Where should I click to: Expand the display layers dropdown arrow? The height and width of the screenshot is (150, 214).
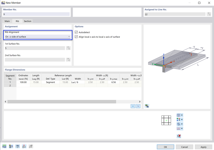coord(182,124)
